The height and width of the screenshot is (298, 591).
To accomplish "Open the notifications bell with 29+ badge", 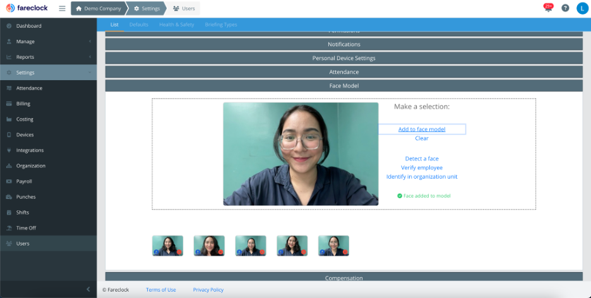I will point(549,8).
